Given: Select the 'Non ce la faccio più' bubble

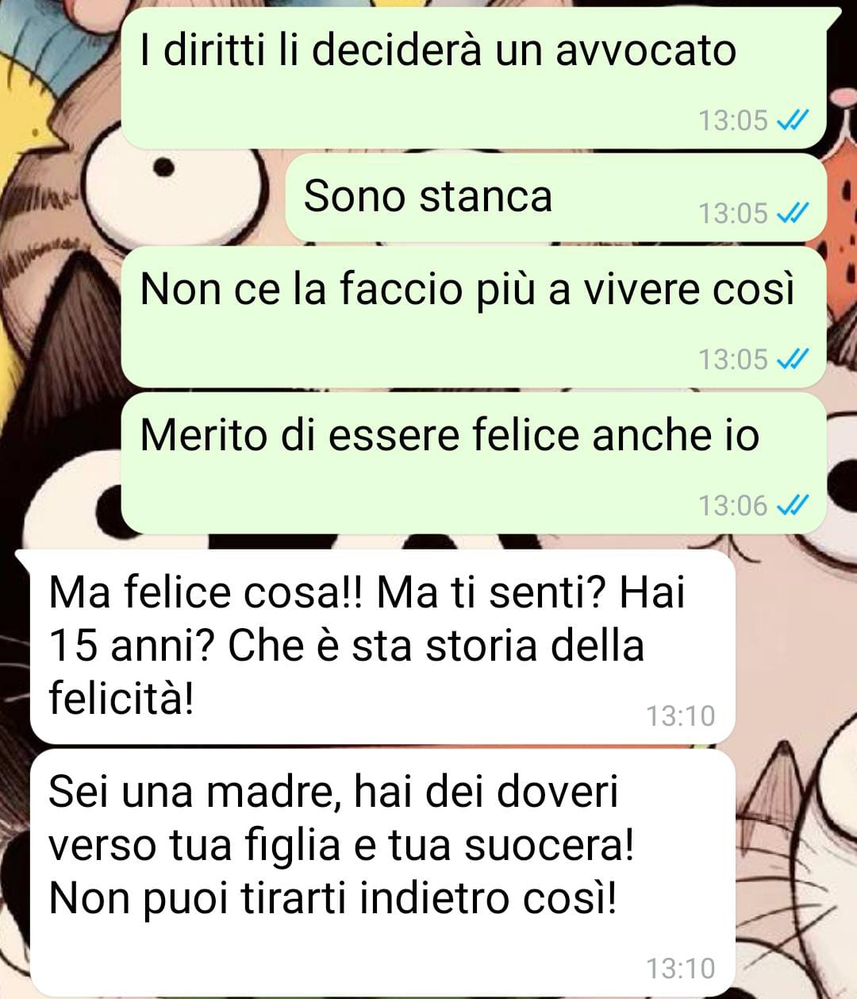Looking at the screenshot, I should pyautogui.click(x=474, y=318).
